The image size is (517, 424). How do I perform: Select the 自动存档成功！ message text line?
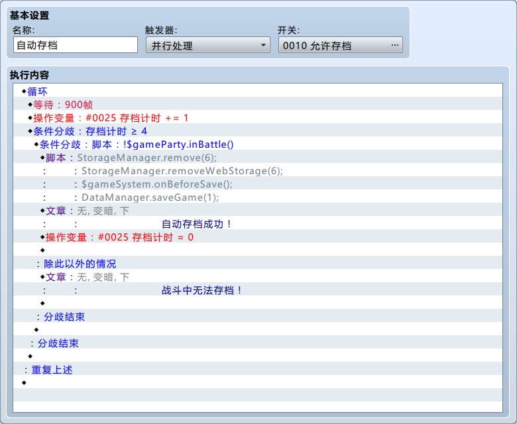click(258, 223)
